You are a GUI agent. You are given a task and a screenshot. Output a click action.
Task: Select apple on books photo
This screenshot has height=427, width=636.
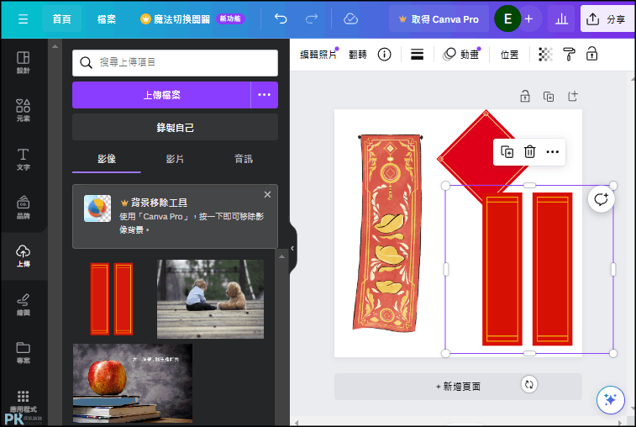point(133,383)
